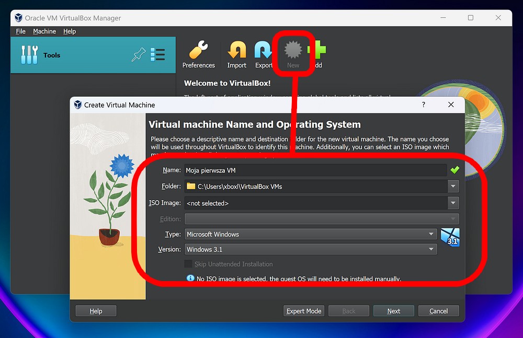
Task: Click the green checkmark beside Name field
Action: [x=454, y=170]
